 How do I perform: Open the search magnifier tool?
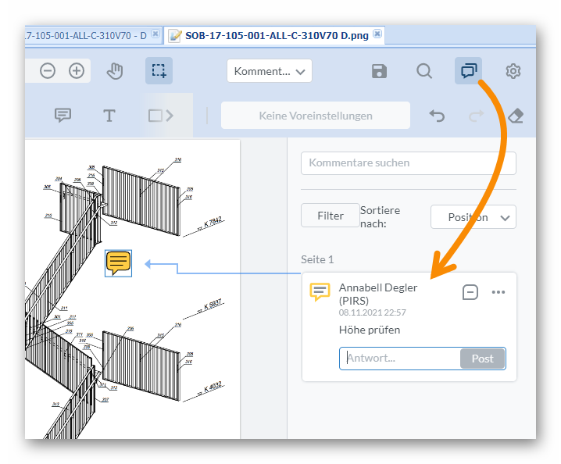click(x=423, y=71)
